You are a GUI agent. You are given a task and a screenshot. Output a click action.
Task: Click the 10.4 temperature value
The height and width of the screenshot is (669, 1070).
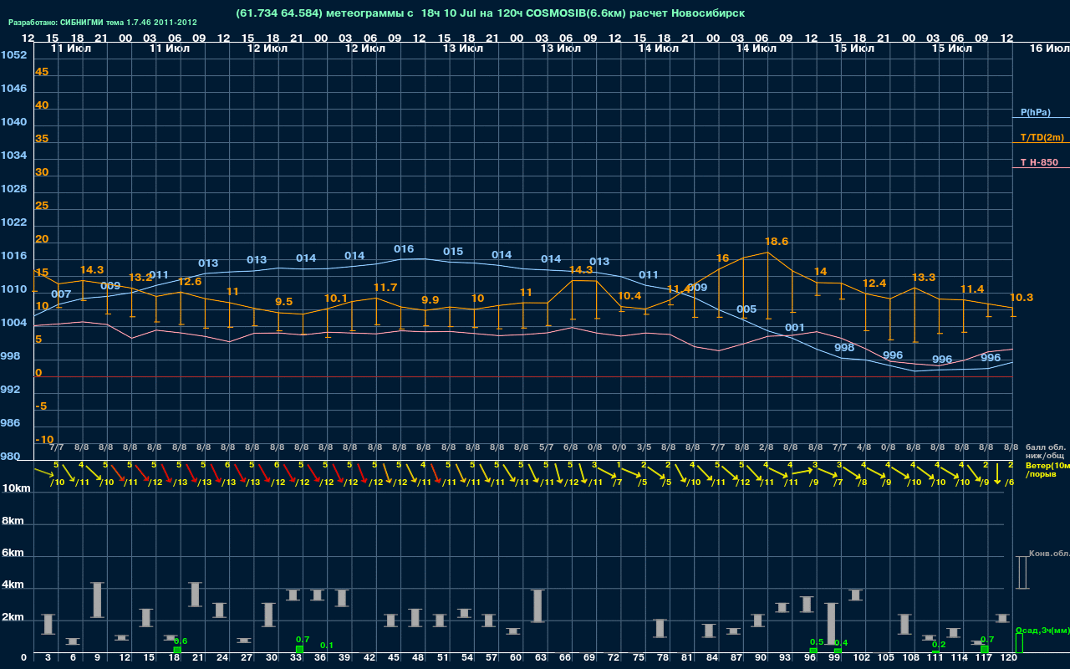[629, 296]
